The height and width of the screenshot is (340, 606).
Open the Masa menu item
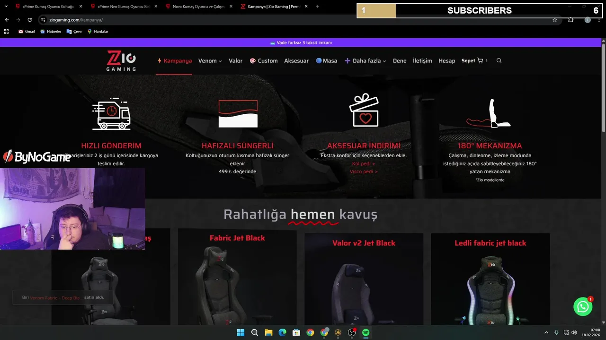327,60
